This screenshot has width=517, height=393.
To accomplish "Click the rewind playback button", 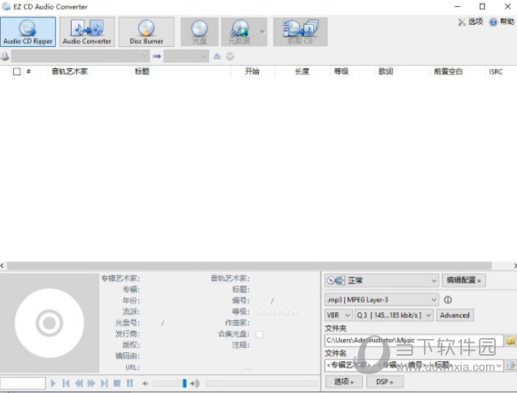I will (x=78, y=383).
